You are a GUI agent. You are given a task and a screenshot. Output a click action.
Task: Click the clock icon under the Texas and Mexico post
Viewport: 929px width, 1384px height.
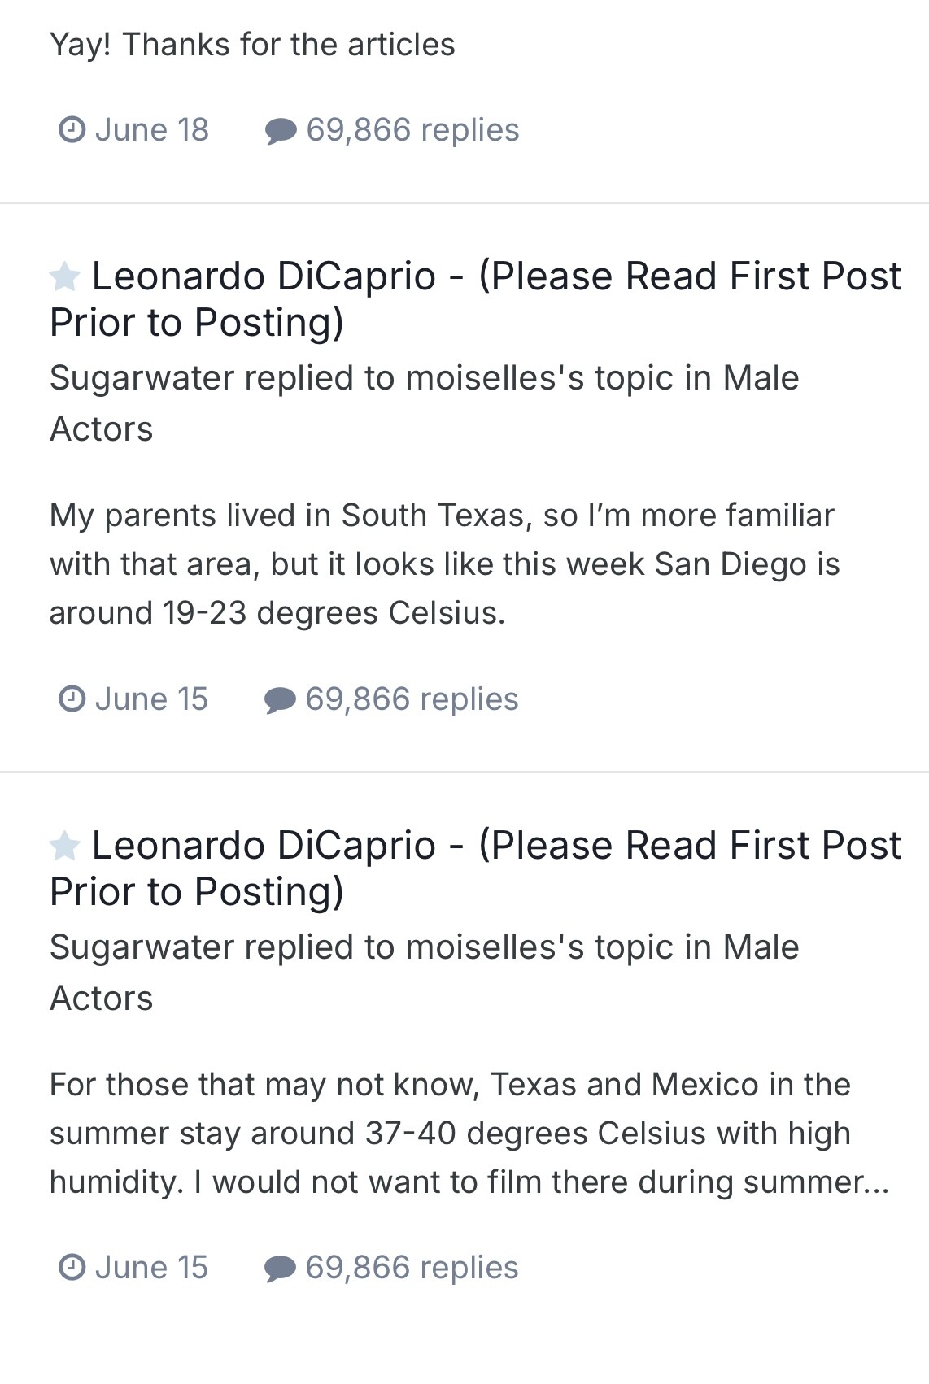(72, 1268)
